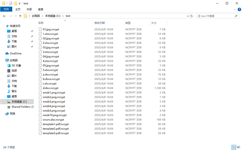Select the file template1.pdf.ncrypt
The width and height of the screenshot is (242, 150).
coord(55,124)
